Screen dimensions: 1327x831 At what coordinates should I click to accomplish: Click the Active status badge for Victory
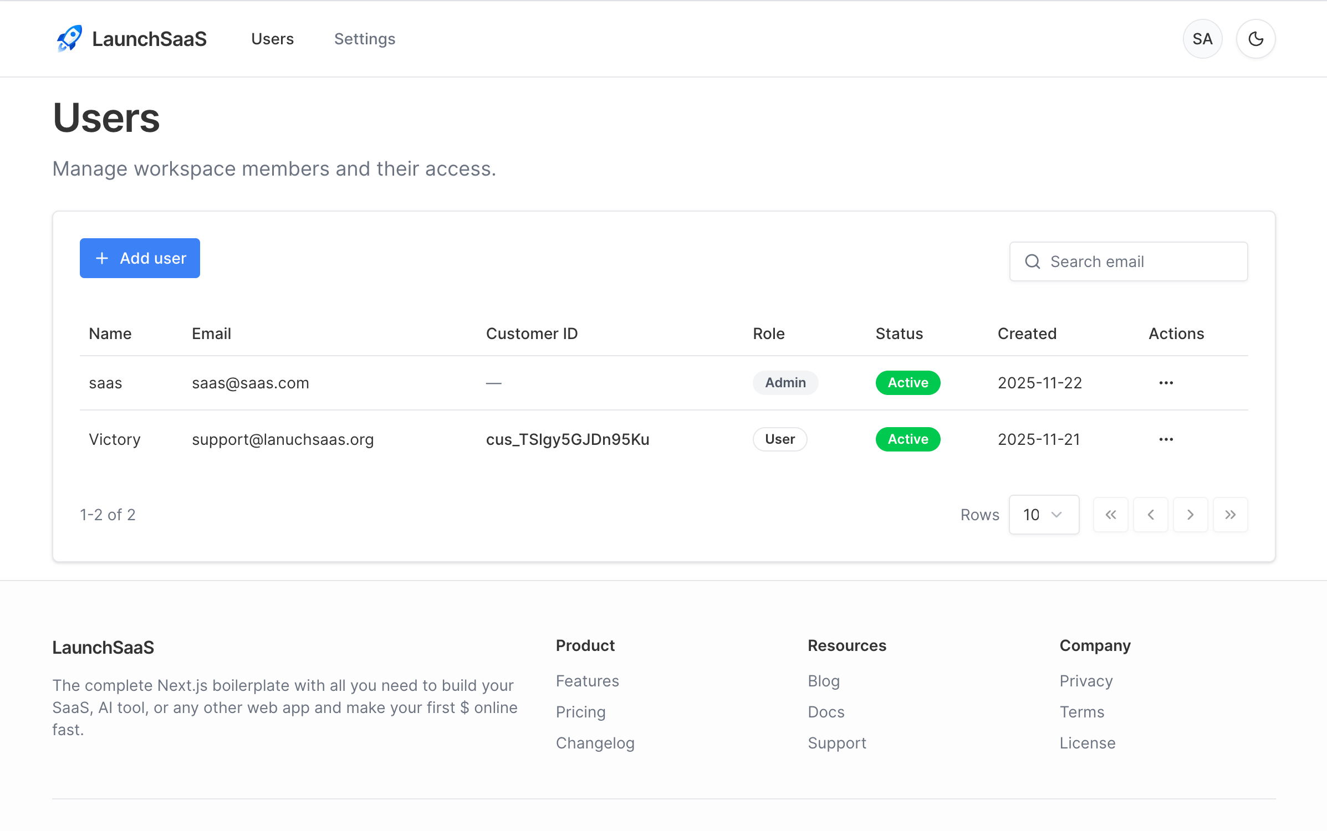pyautogui.click(x=907, y=439)
